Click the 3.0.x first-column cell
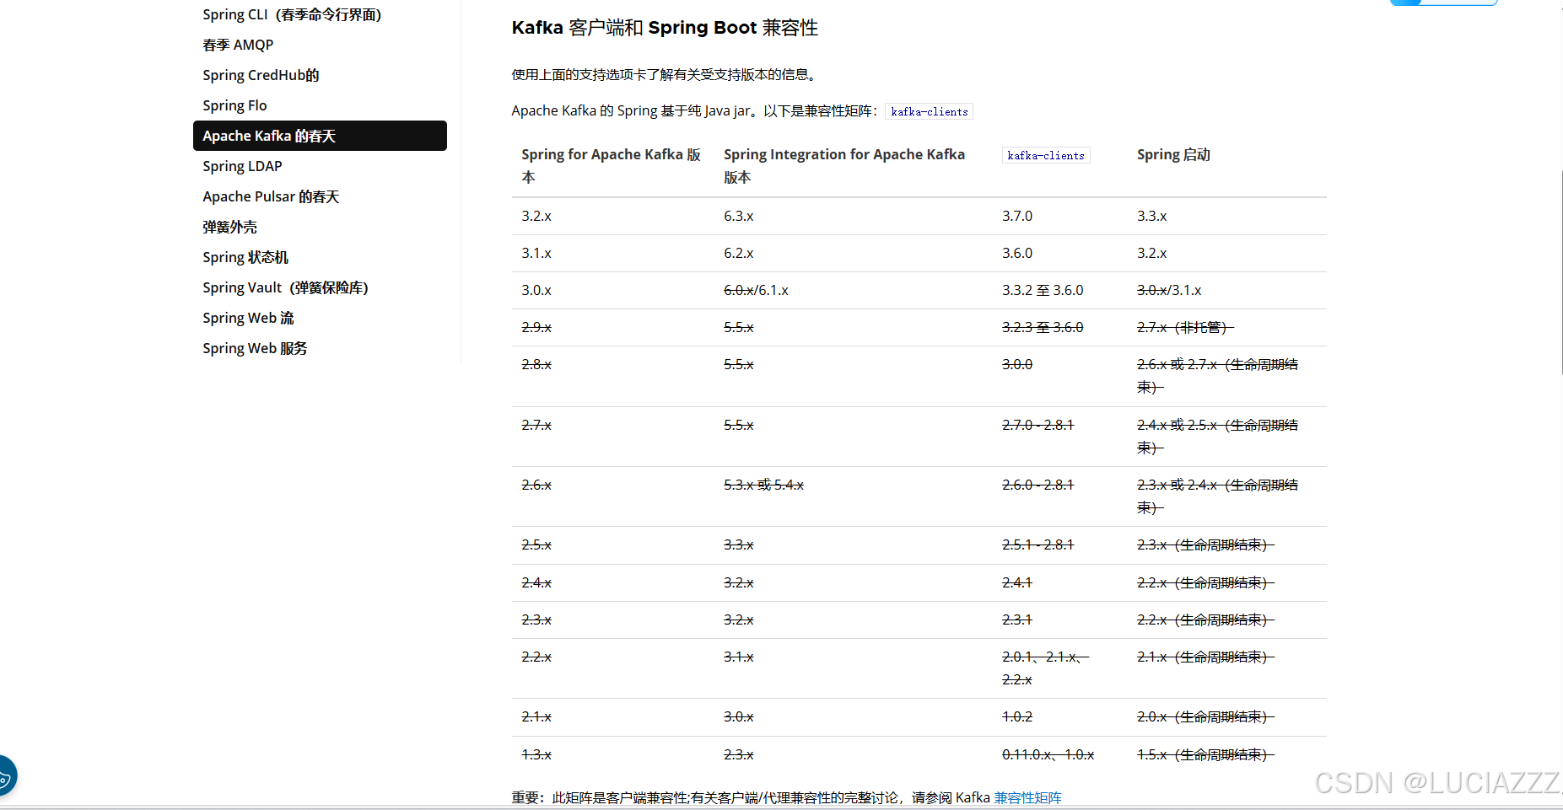The width and height of the screenshot is (1563, 810). 536,290
